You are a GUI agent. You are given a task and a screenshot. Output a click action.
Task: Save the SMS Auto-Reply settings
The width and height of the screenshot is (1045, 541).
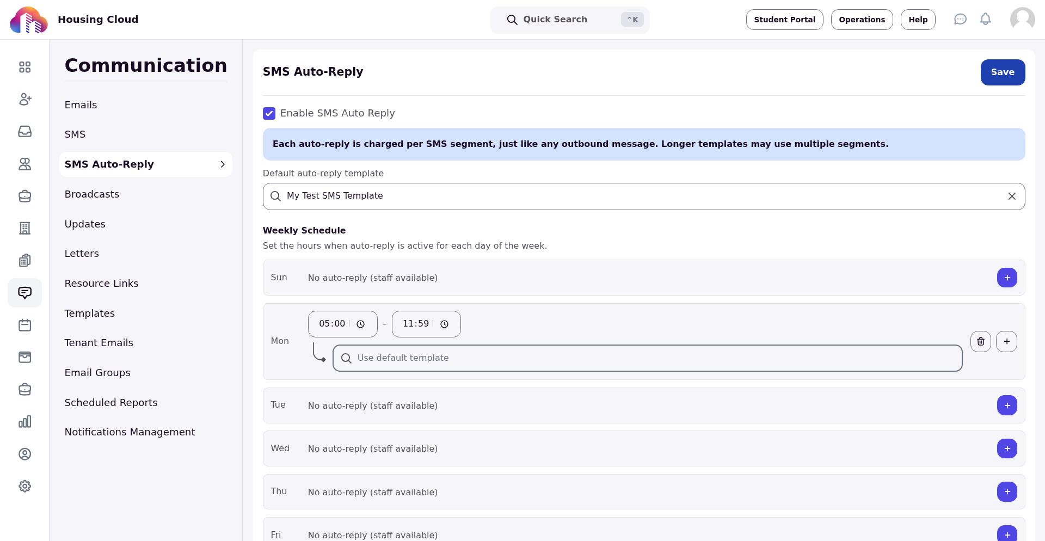click(1003, 72)
